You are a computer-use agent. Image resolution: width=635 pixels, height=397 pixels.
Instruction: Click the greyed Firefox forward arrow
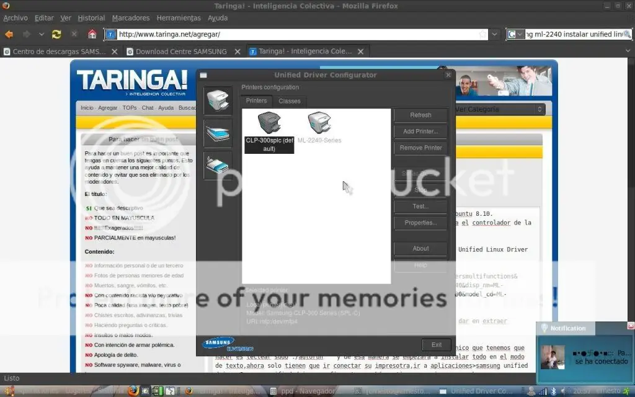pos(27,35)
